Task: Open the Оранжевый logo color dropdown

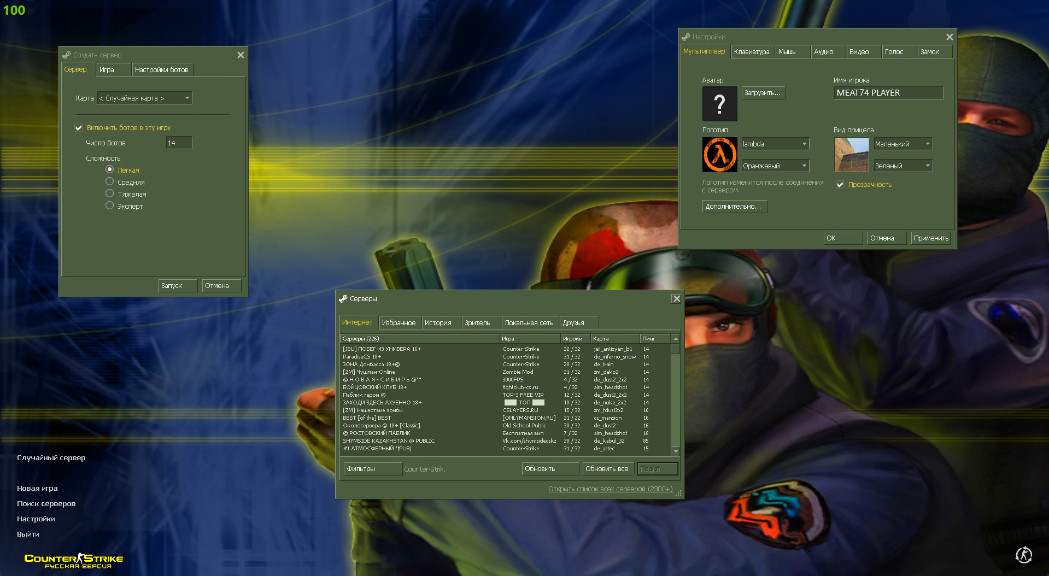Action: (775, 166)
